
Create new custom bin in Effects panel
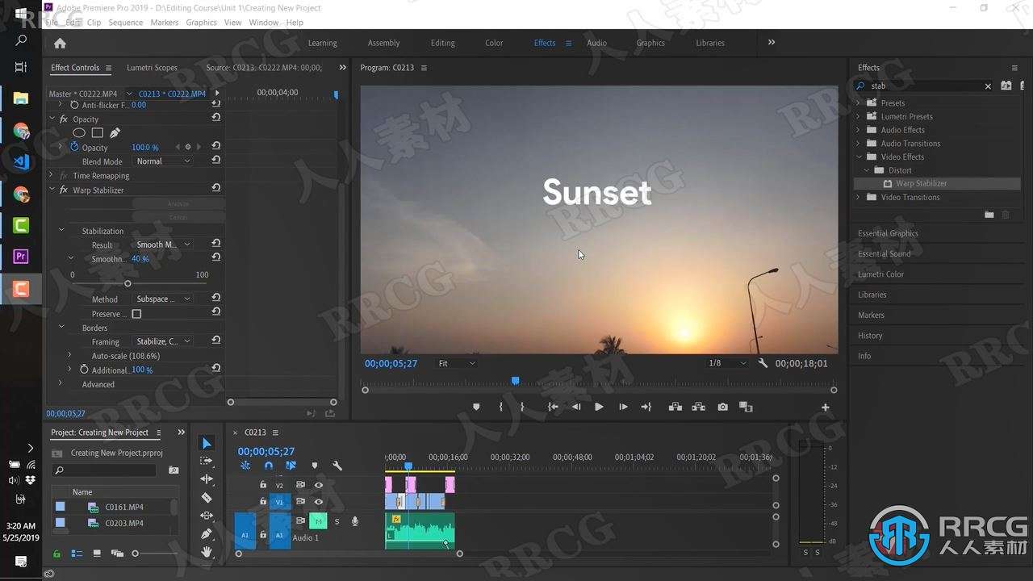989,215
